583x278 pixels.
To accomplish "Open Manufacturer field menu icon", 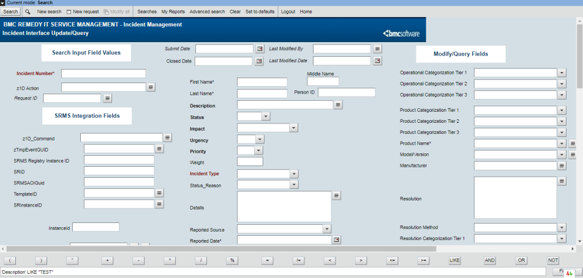I will pos(562,166).
